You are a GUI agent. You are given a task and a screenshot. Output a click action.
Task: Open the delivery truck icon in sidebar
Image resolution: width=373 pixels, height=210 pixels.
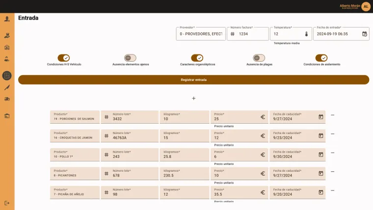pos(7,99)
